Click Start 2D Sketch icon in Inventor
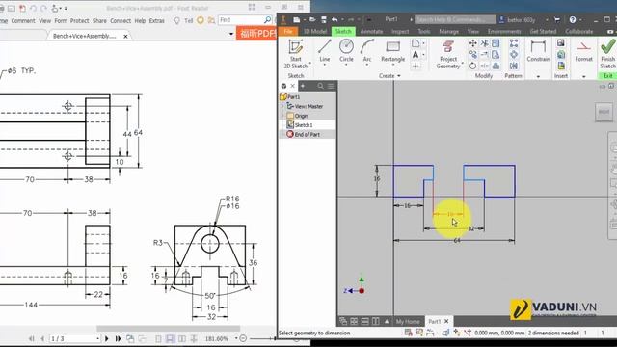The height and width of the screenshot is (347, 617). click(296, 47)
